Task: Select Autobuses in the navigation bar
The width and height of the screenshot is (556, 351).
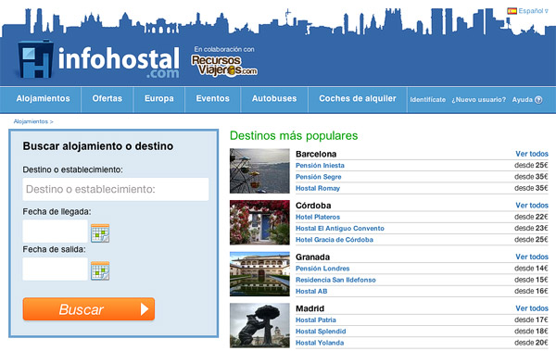Action: (274, 98)
